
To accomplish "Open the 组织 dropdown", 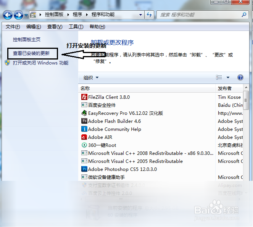I will (x=91, y=77).
